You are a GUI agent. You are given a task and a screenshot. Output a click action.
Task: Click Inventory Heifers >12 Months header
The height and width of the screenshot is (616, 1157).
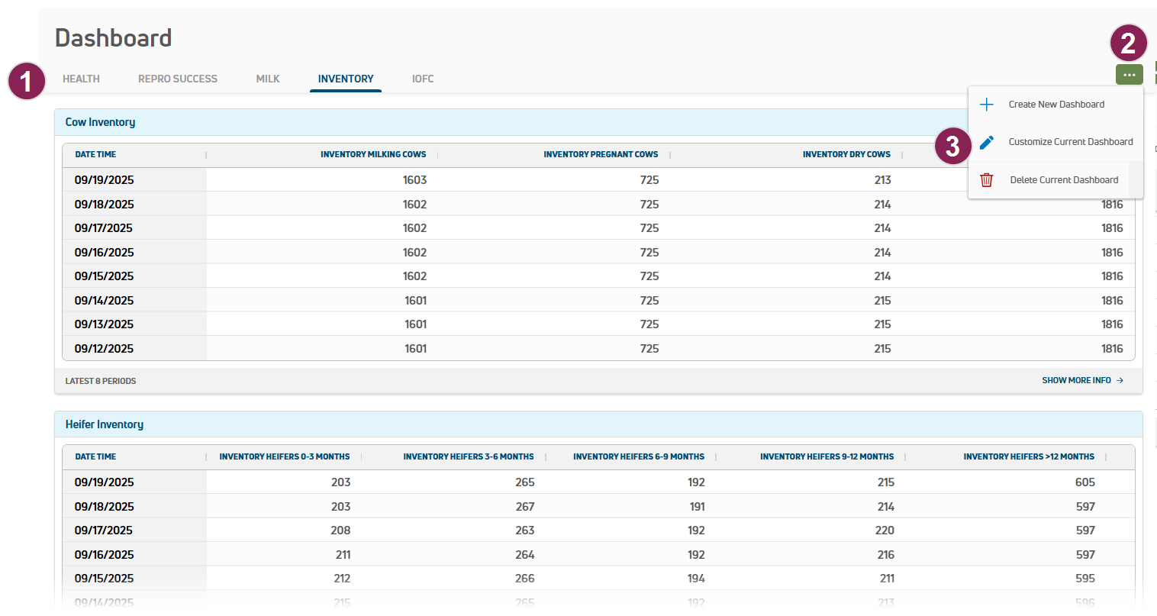1028,456
